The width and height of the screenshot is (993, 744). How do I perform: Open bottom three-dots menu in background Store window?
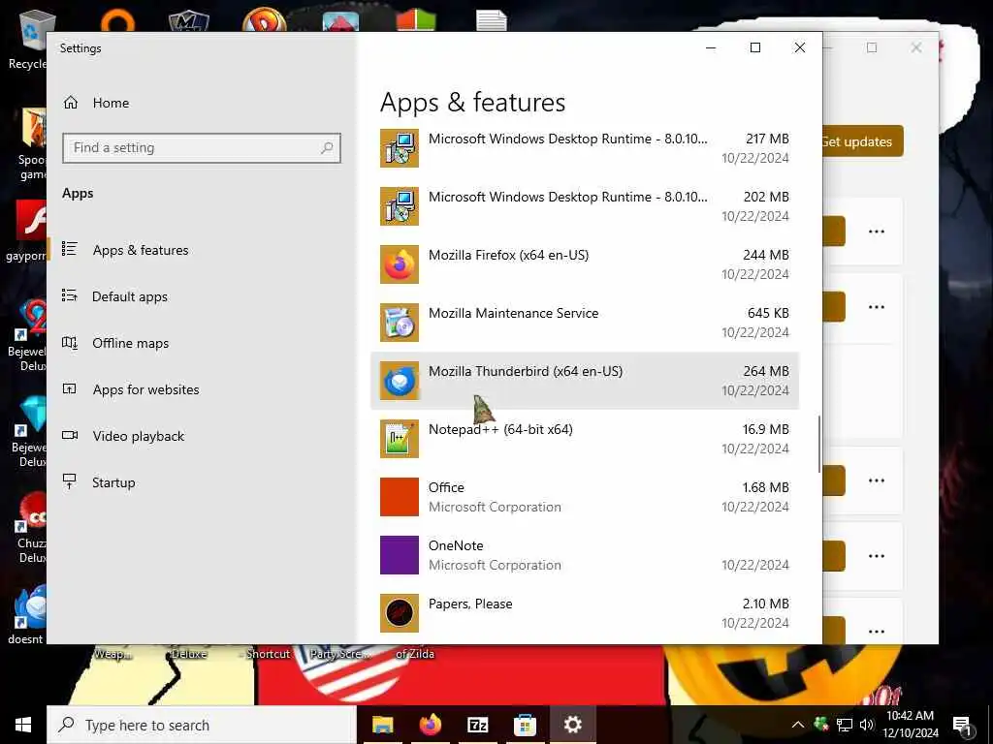(877, 632)
